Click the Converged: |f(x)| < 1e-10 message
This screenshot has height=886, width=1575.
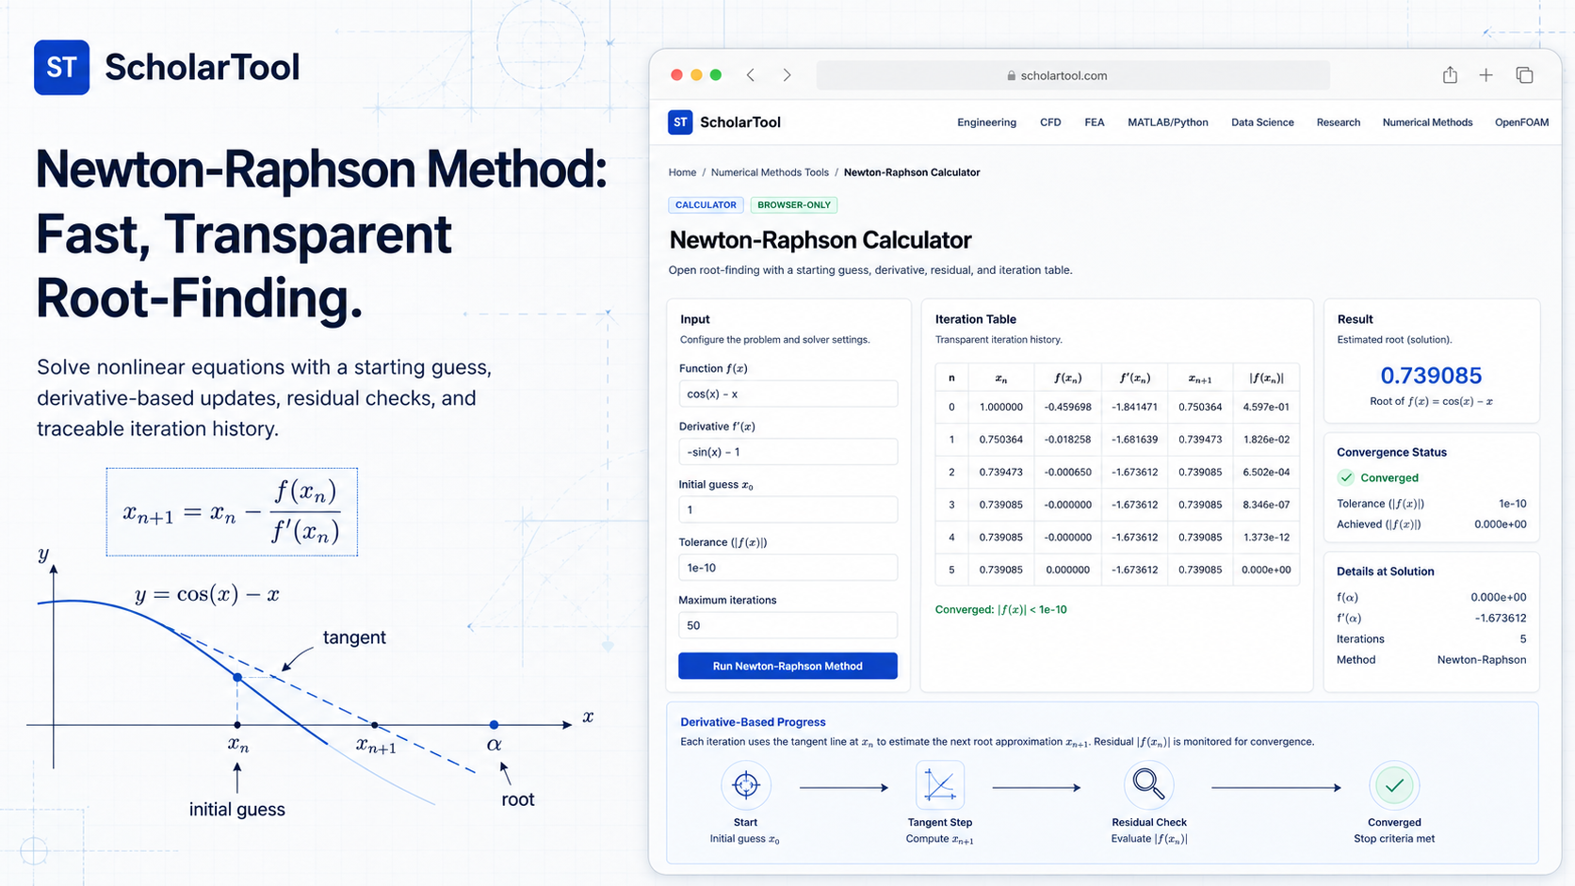(x=1000, y=609)
